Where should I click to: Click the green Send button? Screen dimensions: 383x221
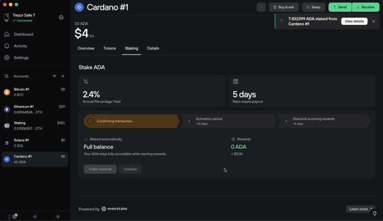pos(340,7)
